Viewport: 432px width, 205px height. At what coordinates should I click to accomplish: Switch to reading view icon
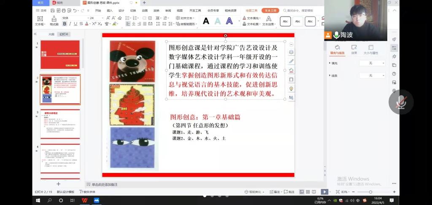coord(314,192)
